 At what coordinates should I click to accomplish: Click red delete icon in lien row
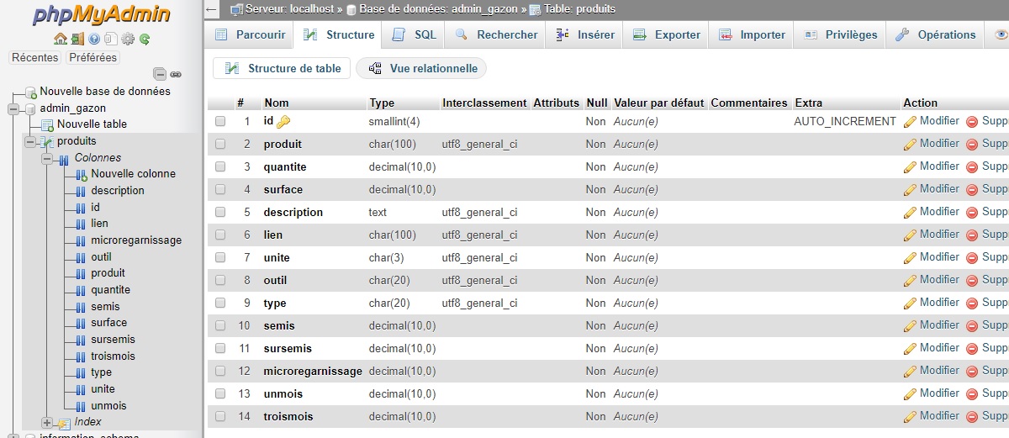click(x=972, y=235)
